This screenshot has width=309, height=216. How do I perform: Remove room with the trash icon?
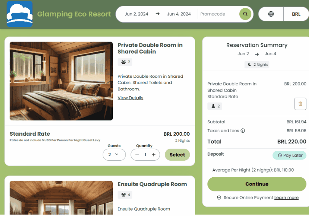(x=300, y=104)
